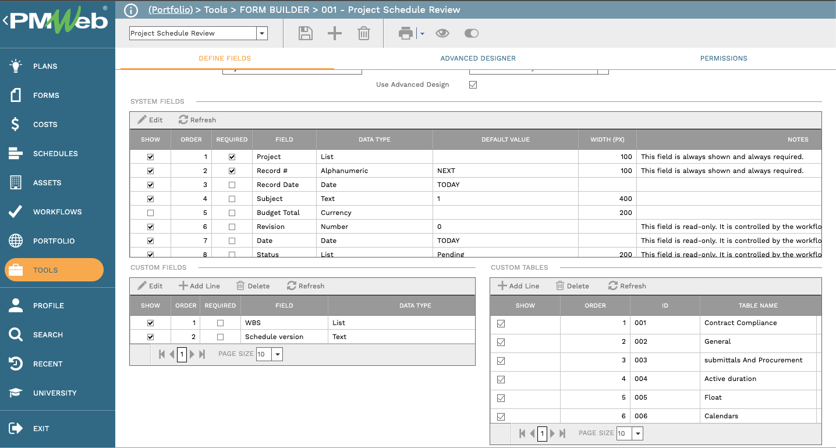Go to previous page in Custom Tables pager

click(x=532, y=433)
